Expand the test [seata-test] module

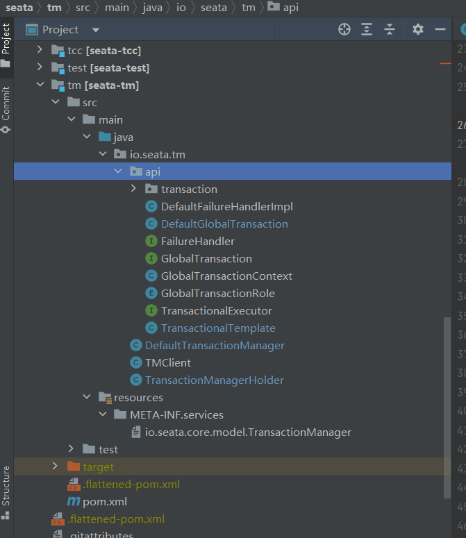point(40,67)
